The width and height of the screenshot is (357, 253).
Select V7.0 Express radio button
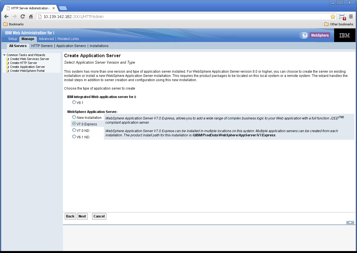click(x=74, y=124)
